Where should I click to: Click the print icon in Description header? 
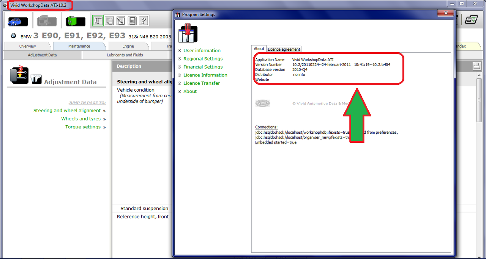coord(477,66)
